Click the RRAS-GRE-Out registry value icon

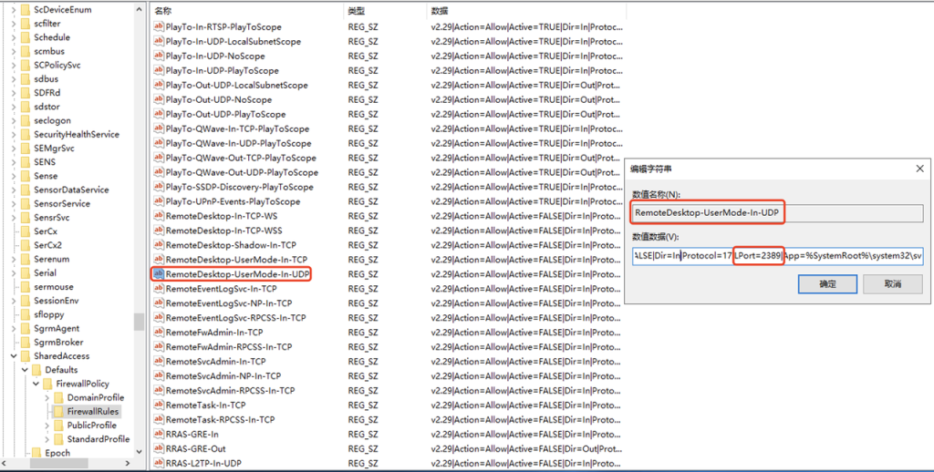pos(159,448)
